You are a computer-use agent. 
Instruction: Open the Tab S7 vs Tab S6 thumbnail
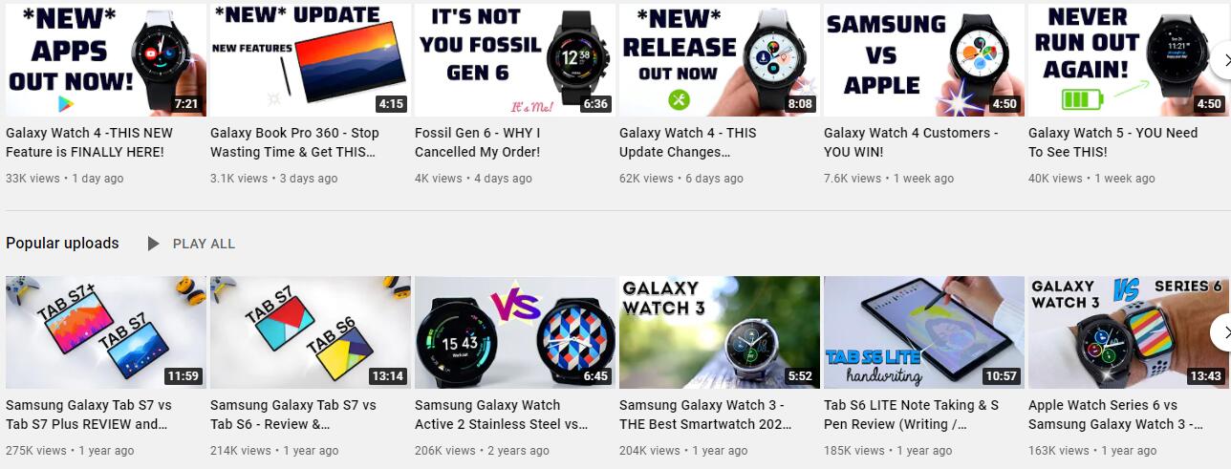pyautogui.click(x=311, y=332)
